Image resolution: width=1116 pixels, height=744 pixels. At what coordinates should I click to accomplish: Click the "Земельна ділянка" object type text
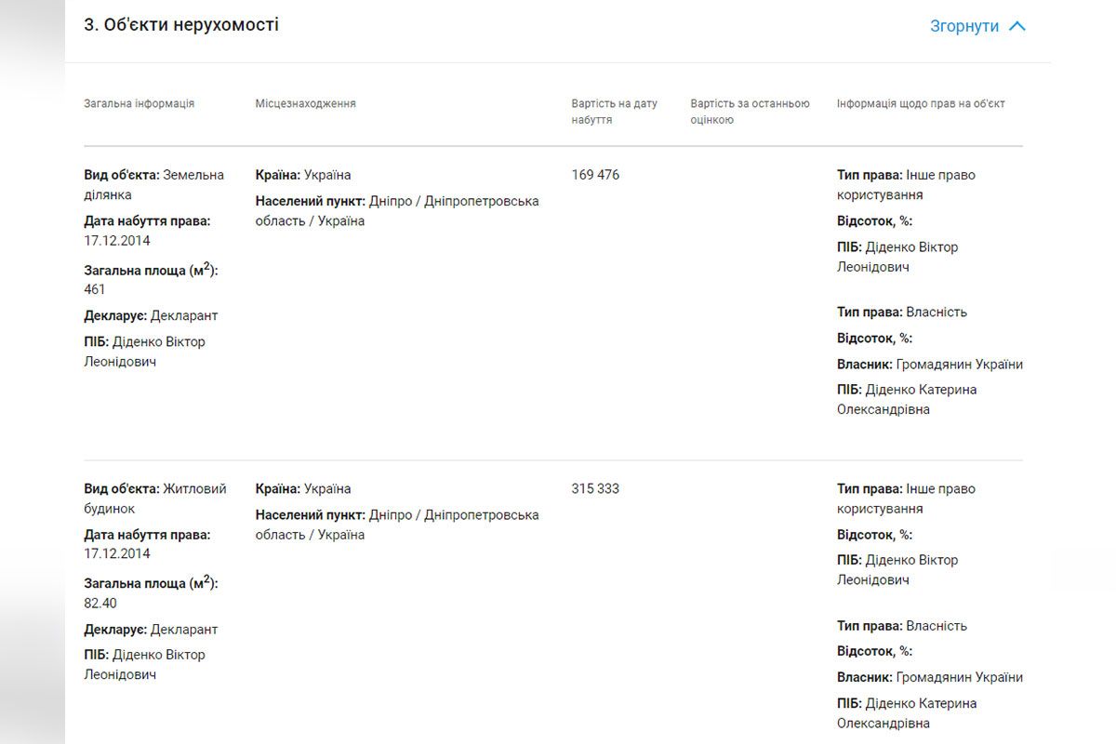193,176
